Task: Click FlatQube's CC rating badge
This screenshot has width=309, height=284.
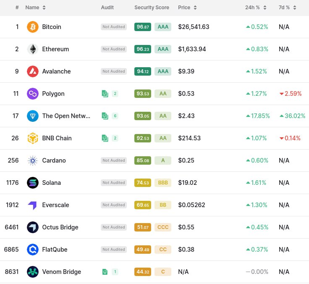Action: (x=163, y=250)
